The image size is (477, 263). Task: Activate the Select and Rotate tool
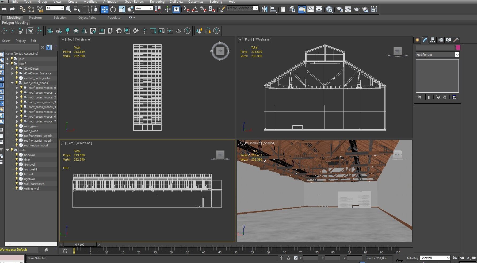pos(113,10)
